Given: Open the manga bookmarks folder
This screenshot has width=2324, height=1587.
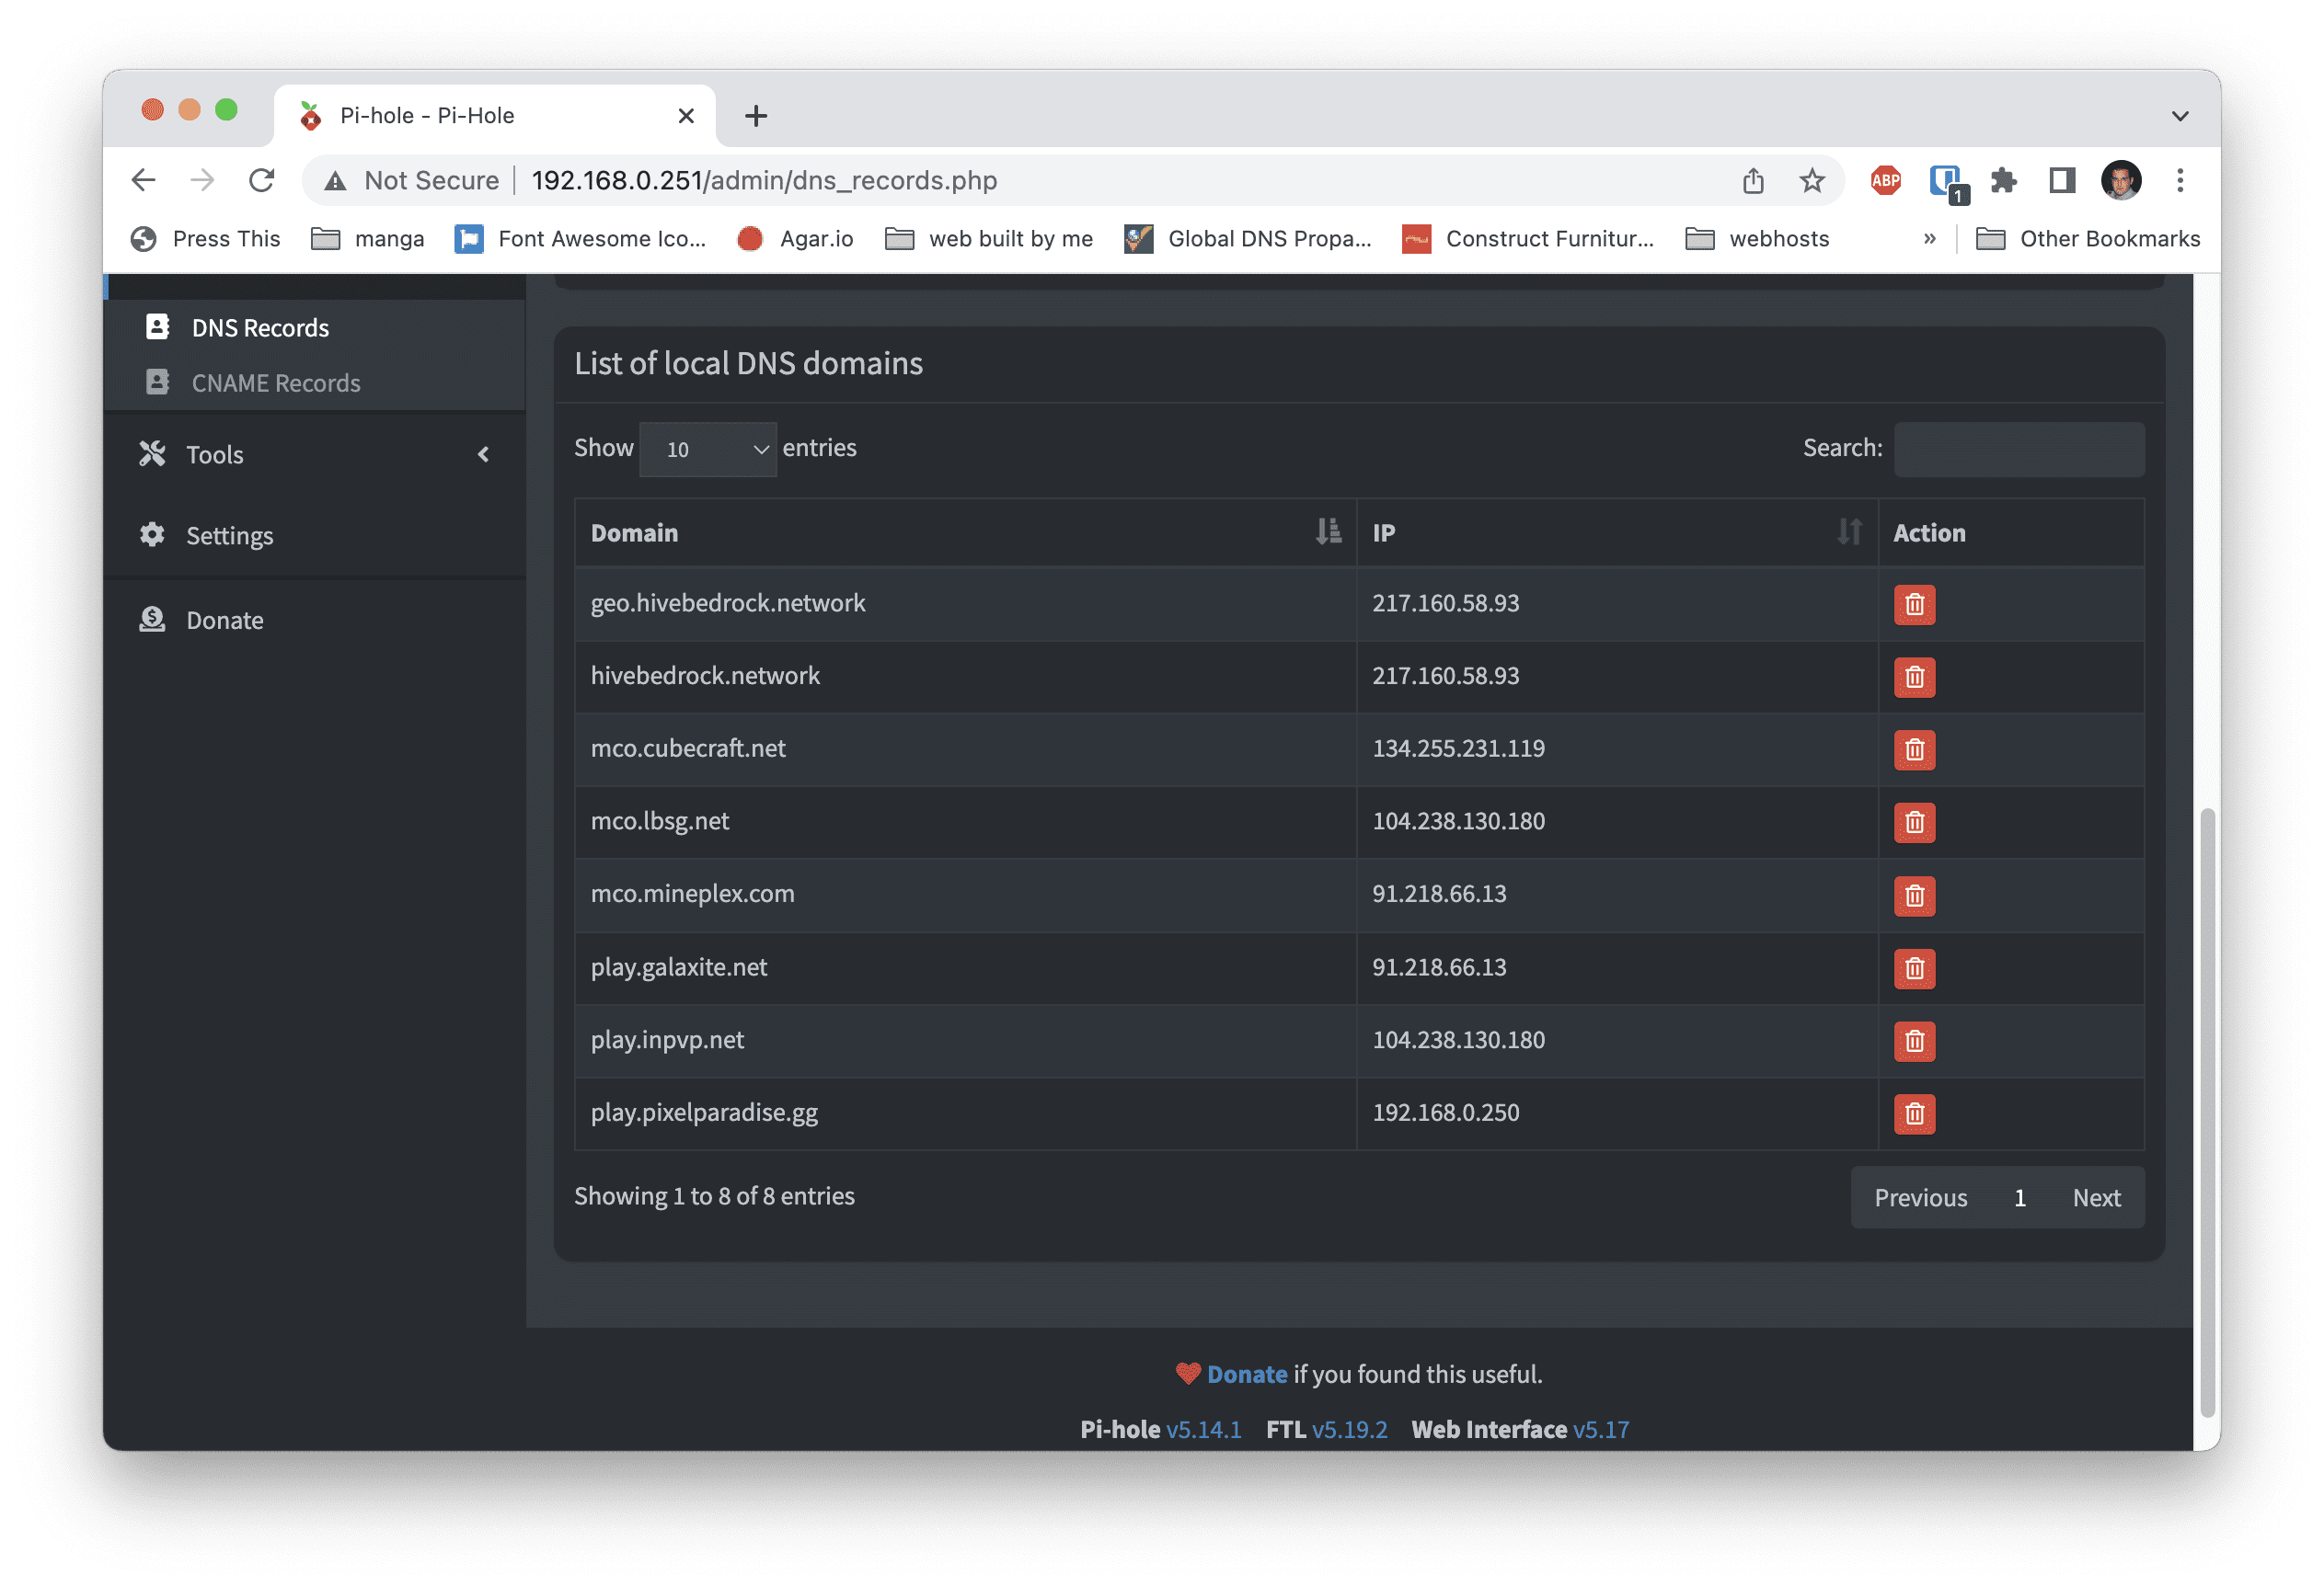Looking at the screenshot, I should tap(368, 239).
